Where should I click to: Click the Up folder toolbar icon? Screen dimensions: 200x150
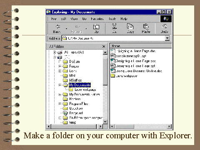96,27
